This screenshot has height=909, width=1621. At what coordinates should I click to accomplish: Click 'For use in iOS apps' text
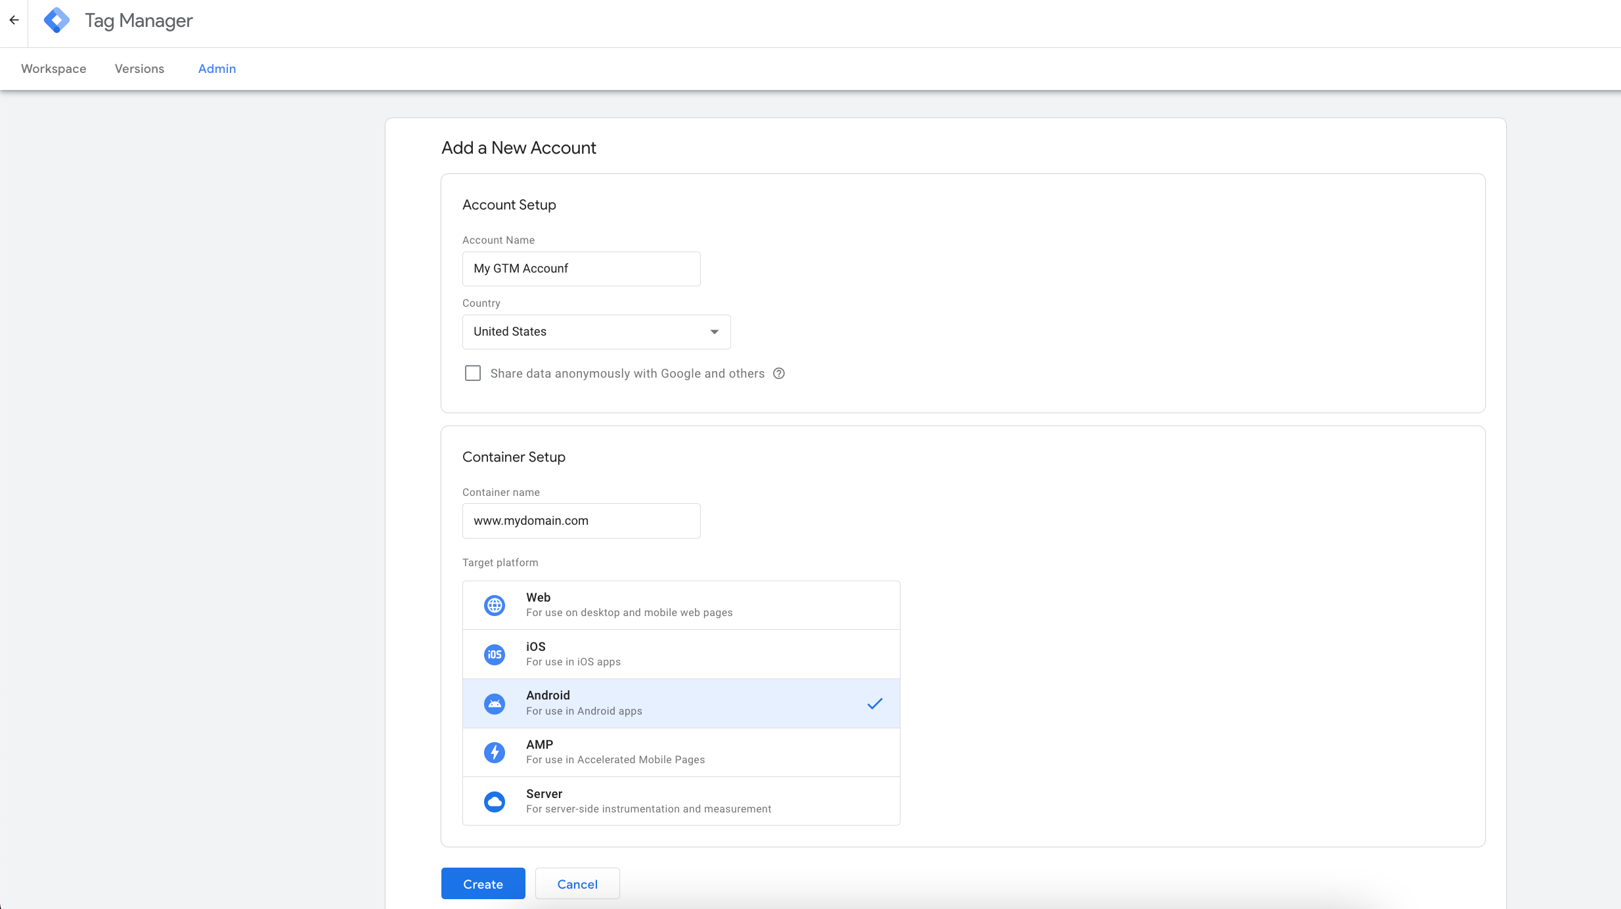pos(573,662)
